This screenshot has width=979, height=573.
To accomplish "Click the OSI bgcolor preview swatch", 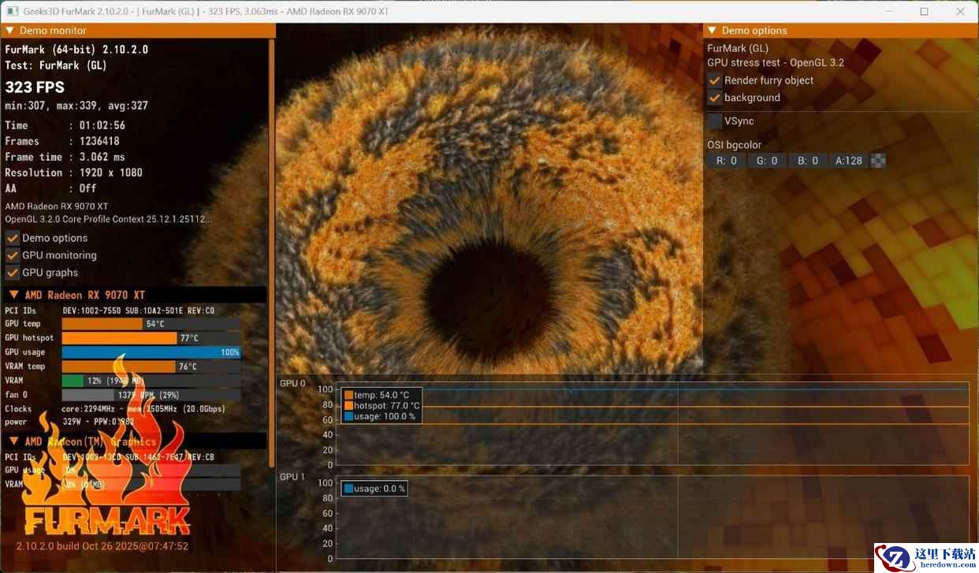I will [878, 161].
